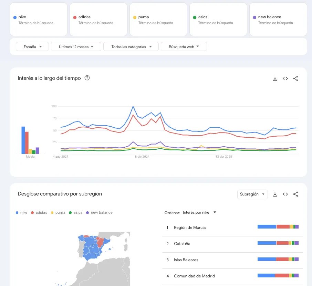The height and width of the screenshot is (286, 312).
Task: Download the subregion breakdown data
Action: (275, 194)
